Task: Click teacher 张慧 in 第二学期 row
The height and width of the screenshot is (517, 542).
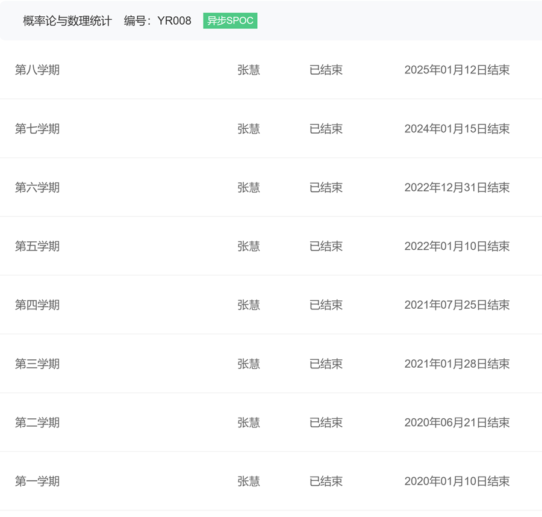Action: pos(249,422)
